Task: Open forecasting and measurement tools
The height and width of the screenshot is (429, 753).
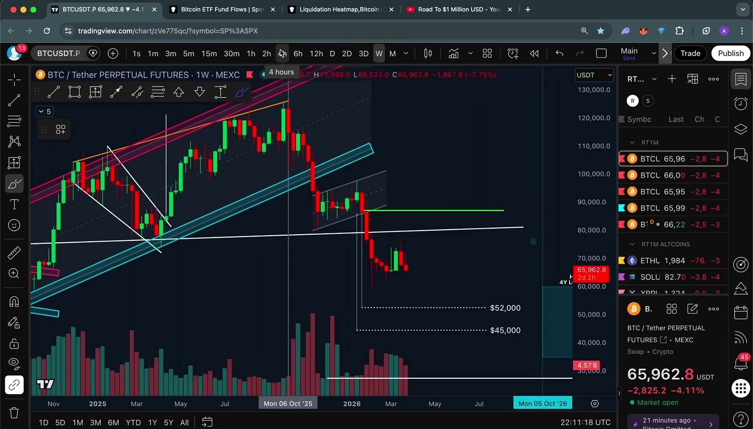Action: 14,163
